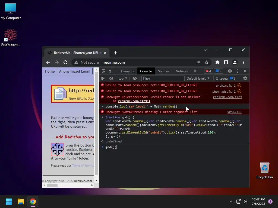The width and height of the screenshot is (278, 208).
Task: Switch to the Console tab
Action: tap(146, 71)
